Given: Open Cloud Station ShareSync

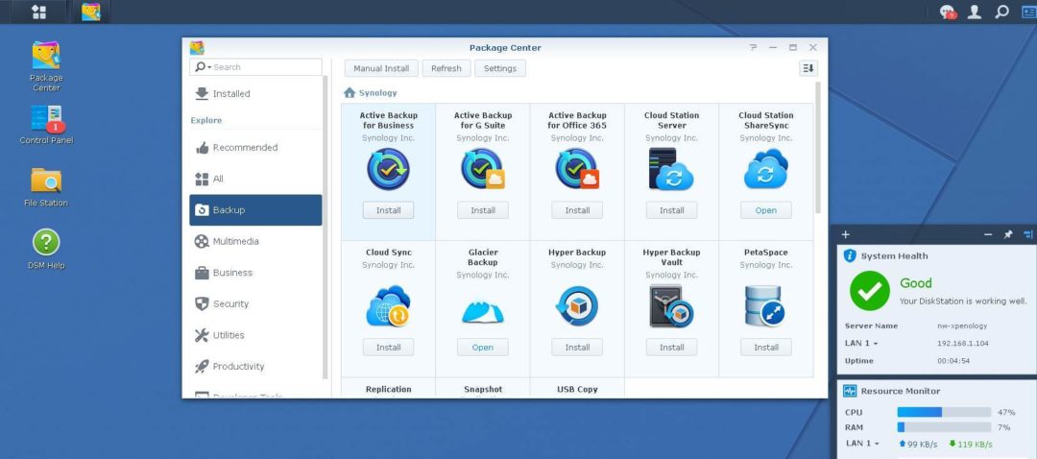Looking at the screenshot, I should [x=766, y=210].
